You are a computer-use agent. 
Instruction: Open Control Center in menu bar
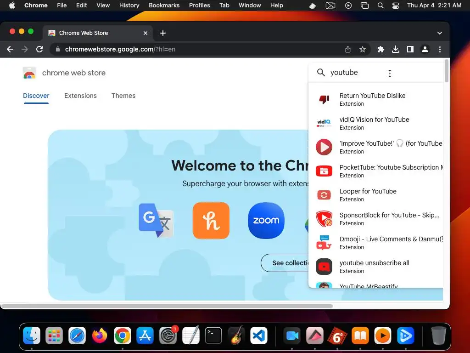click(x=396, y=6)
